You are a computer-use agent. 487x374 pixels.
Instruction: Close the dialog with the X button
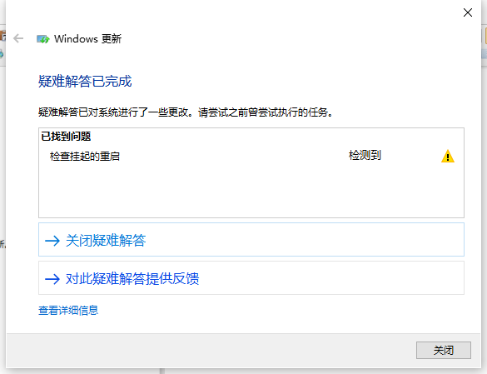[467, 12]
